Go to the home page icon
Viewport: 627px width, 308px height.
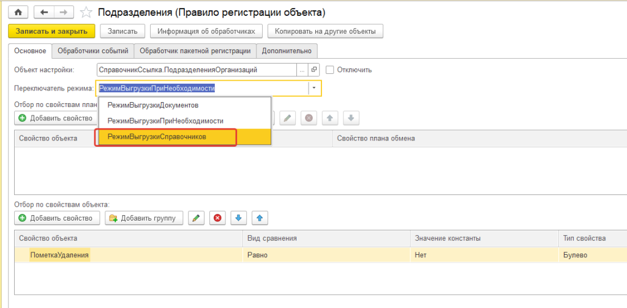click(18, 12)
